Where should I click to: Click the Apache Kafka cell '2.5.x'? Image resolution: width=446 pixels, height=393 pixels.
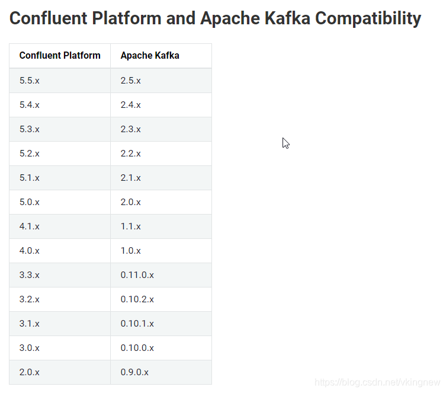point(161,81)
